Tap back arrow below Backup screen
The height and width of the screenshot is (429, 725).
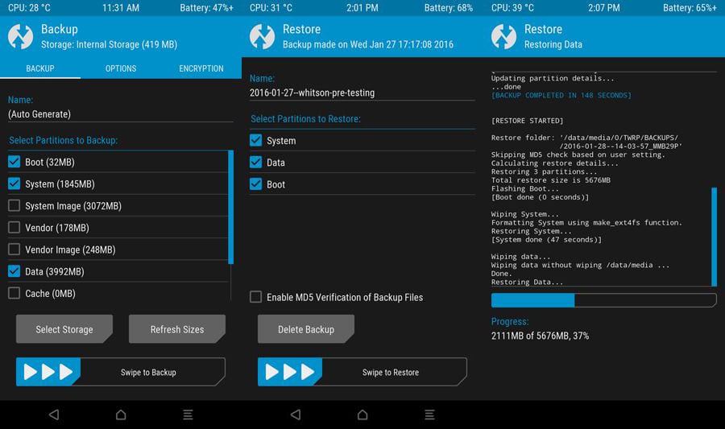click(x=54, y=415)
